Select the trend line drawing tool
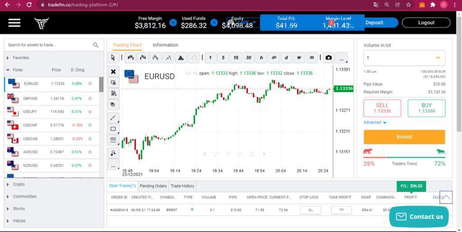The width and height of the screenshot is (462, 232). pyautogui.click(x=113, y=117)
